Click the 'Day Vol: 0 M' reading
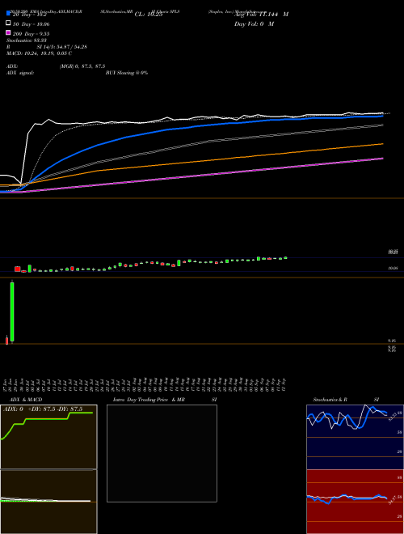404x534 pixels. tap(254, 23)
